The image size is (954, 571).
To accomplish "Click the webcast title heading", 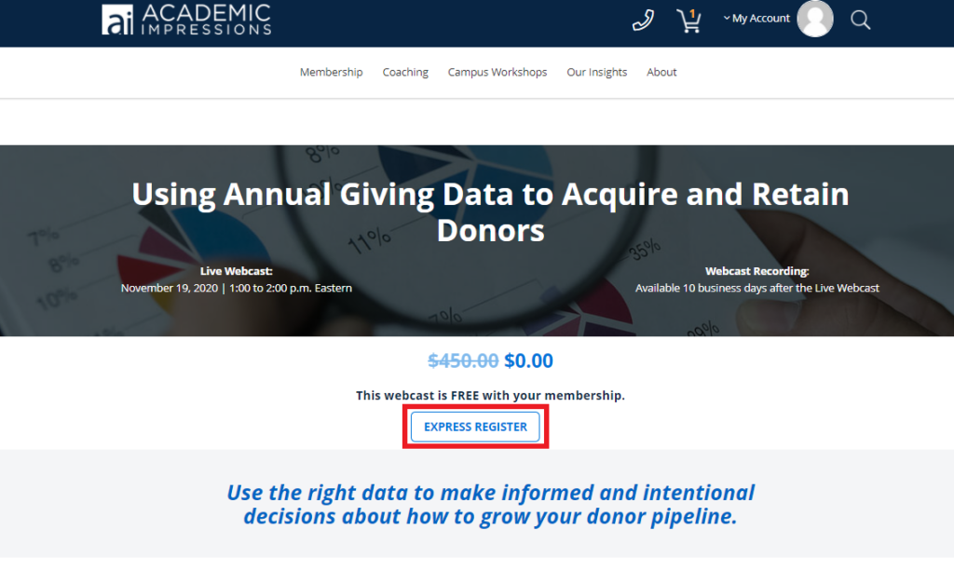I will click(490, 211).
